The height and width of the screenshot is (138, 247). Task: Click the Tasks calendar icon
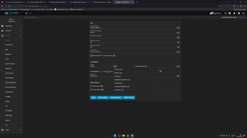coord(2,130)
